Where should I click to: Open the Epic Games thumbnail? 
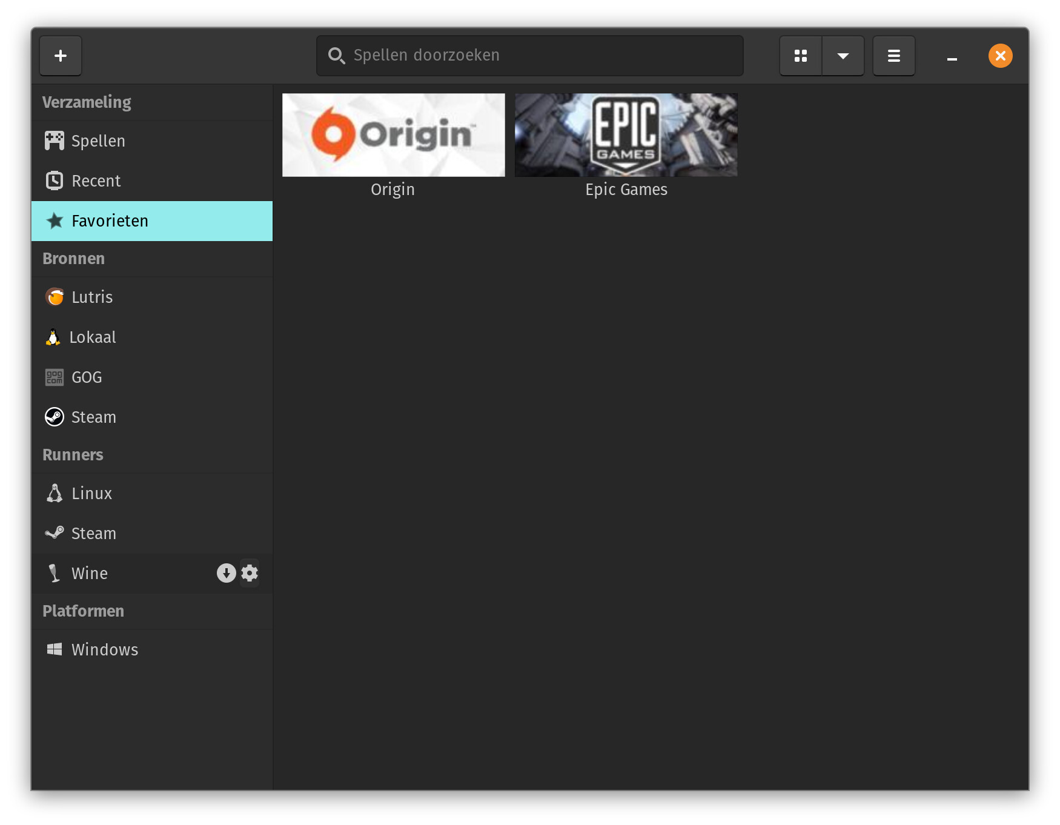click(626, 135)
